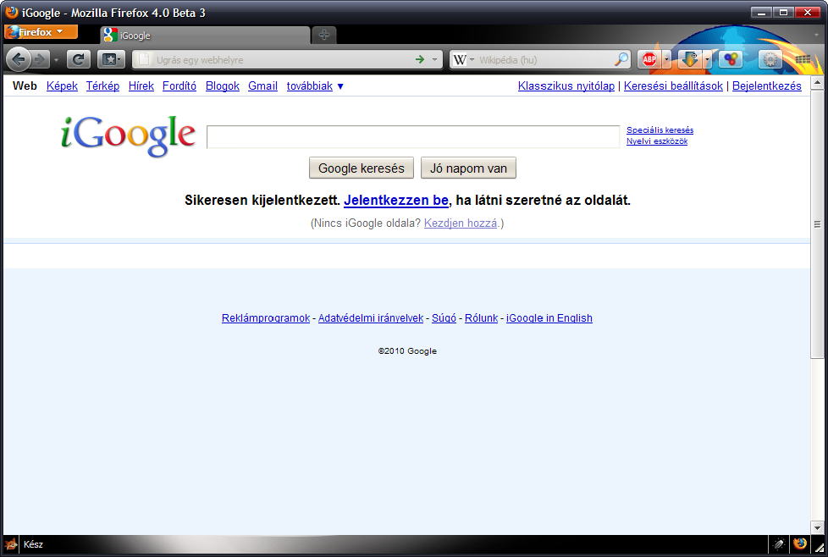Go back with the Back arrow button

coord(19,59)
